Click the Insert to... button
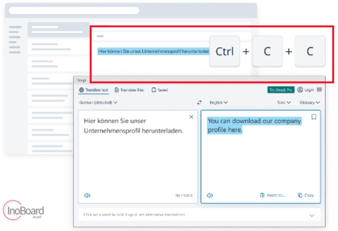This screenshot has height=231, width=338. pos(273,195)
